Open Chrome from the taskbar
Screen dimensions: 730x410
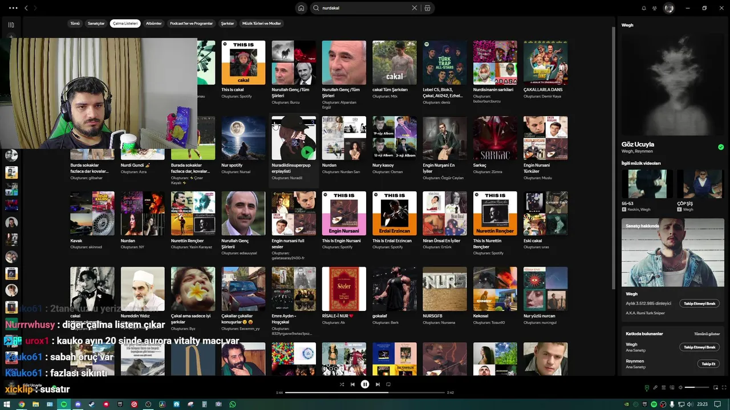click(x=22, y=404)
